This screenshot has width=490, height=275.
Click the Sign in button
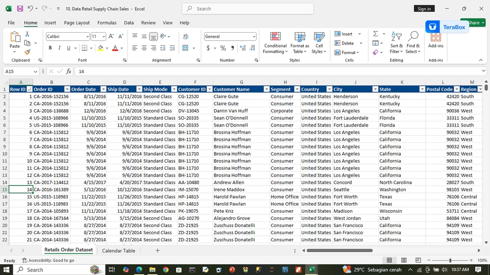click(x=424, y=9)
